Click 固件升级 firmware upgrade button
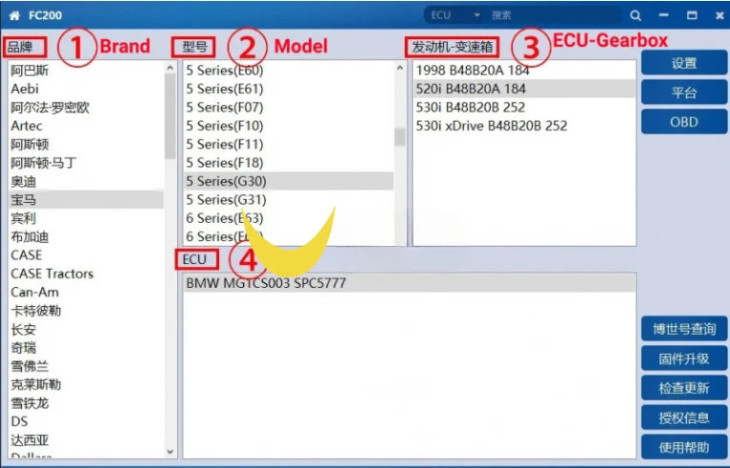Screen dimensions: 730x468 (x=683, y=359)
